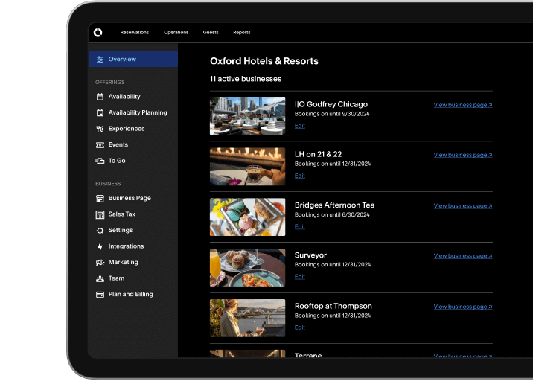533x387 pixels.
Task: Click the Team people icon
Action: [x=100, y=278]
